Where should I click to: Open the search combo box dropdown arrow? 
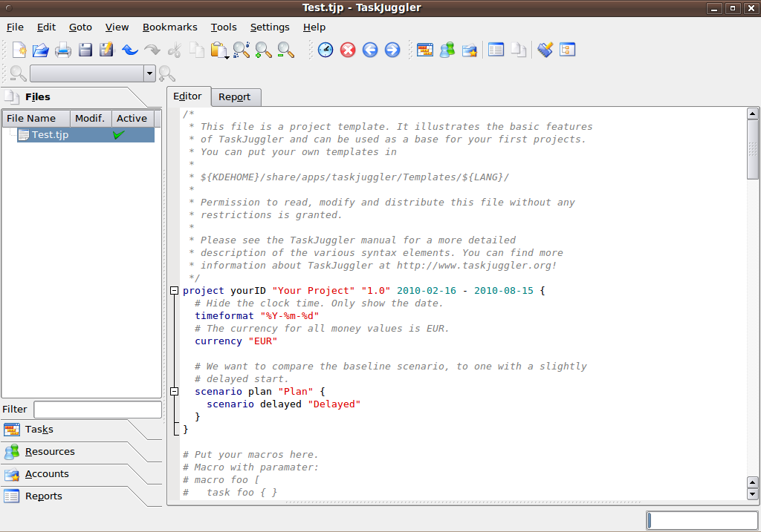[x=149, y=73]
